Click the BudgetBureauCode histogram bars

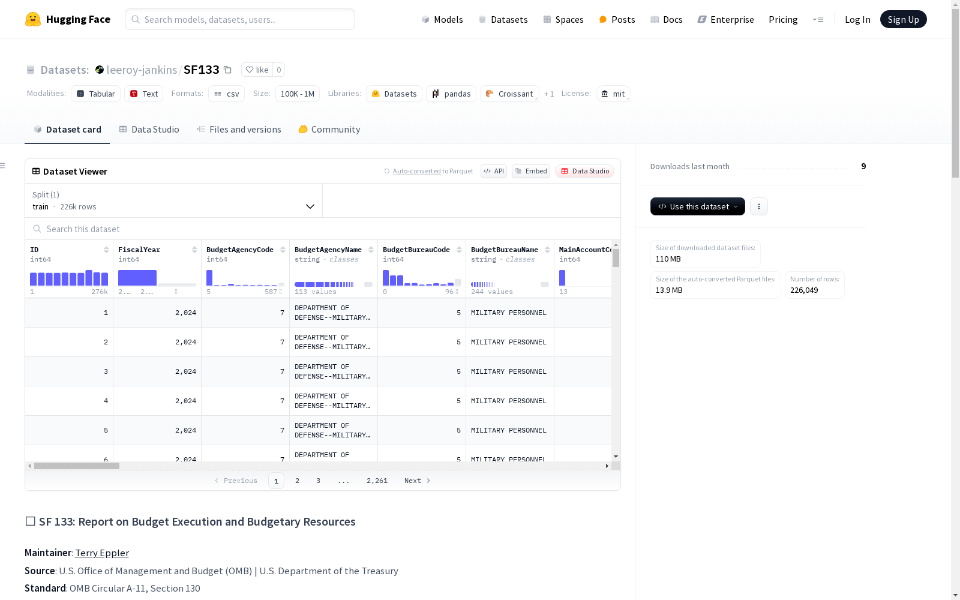pos(422,278)
